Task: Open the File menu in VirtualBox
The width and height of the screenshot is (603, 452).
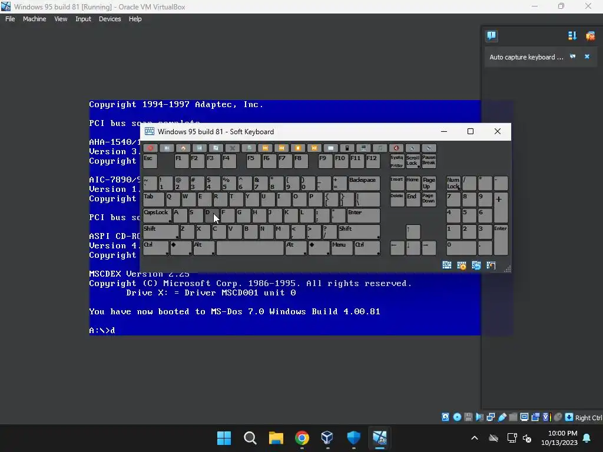Action: (10, 19)
